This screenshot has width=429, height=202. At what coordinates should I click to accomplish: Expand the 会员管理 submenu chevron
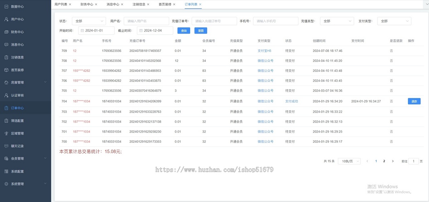(45, 158)
